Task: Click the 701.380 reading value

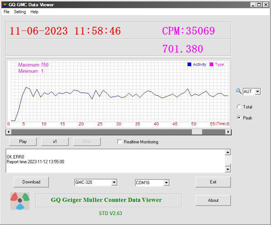Action: click(183, 49)
